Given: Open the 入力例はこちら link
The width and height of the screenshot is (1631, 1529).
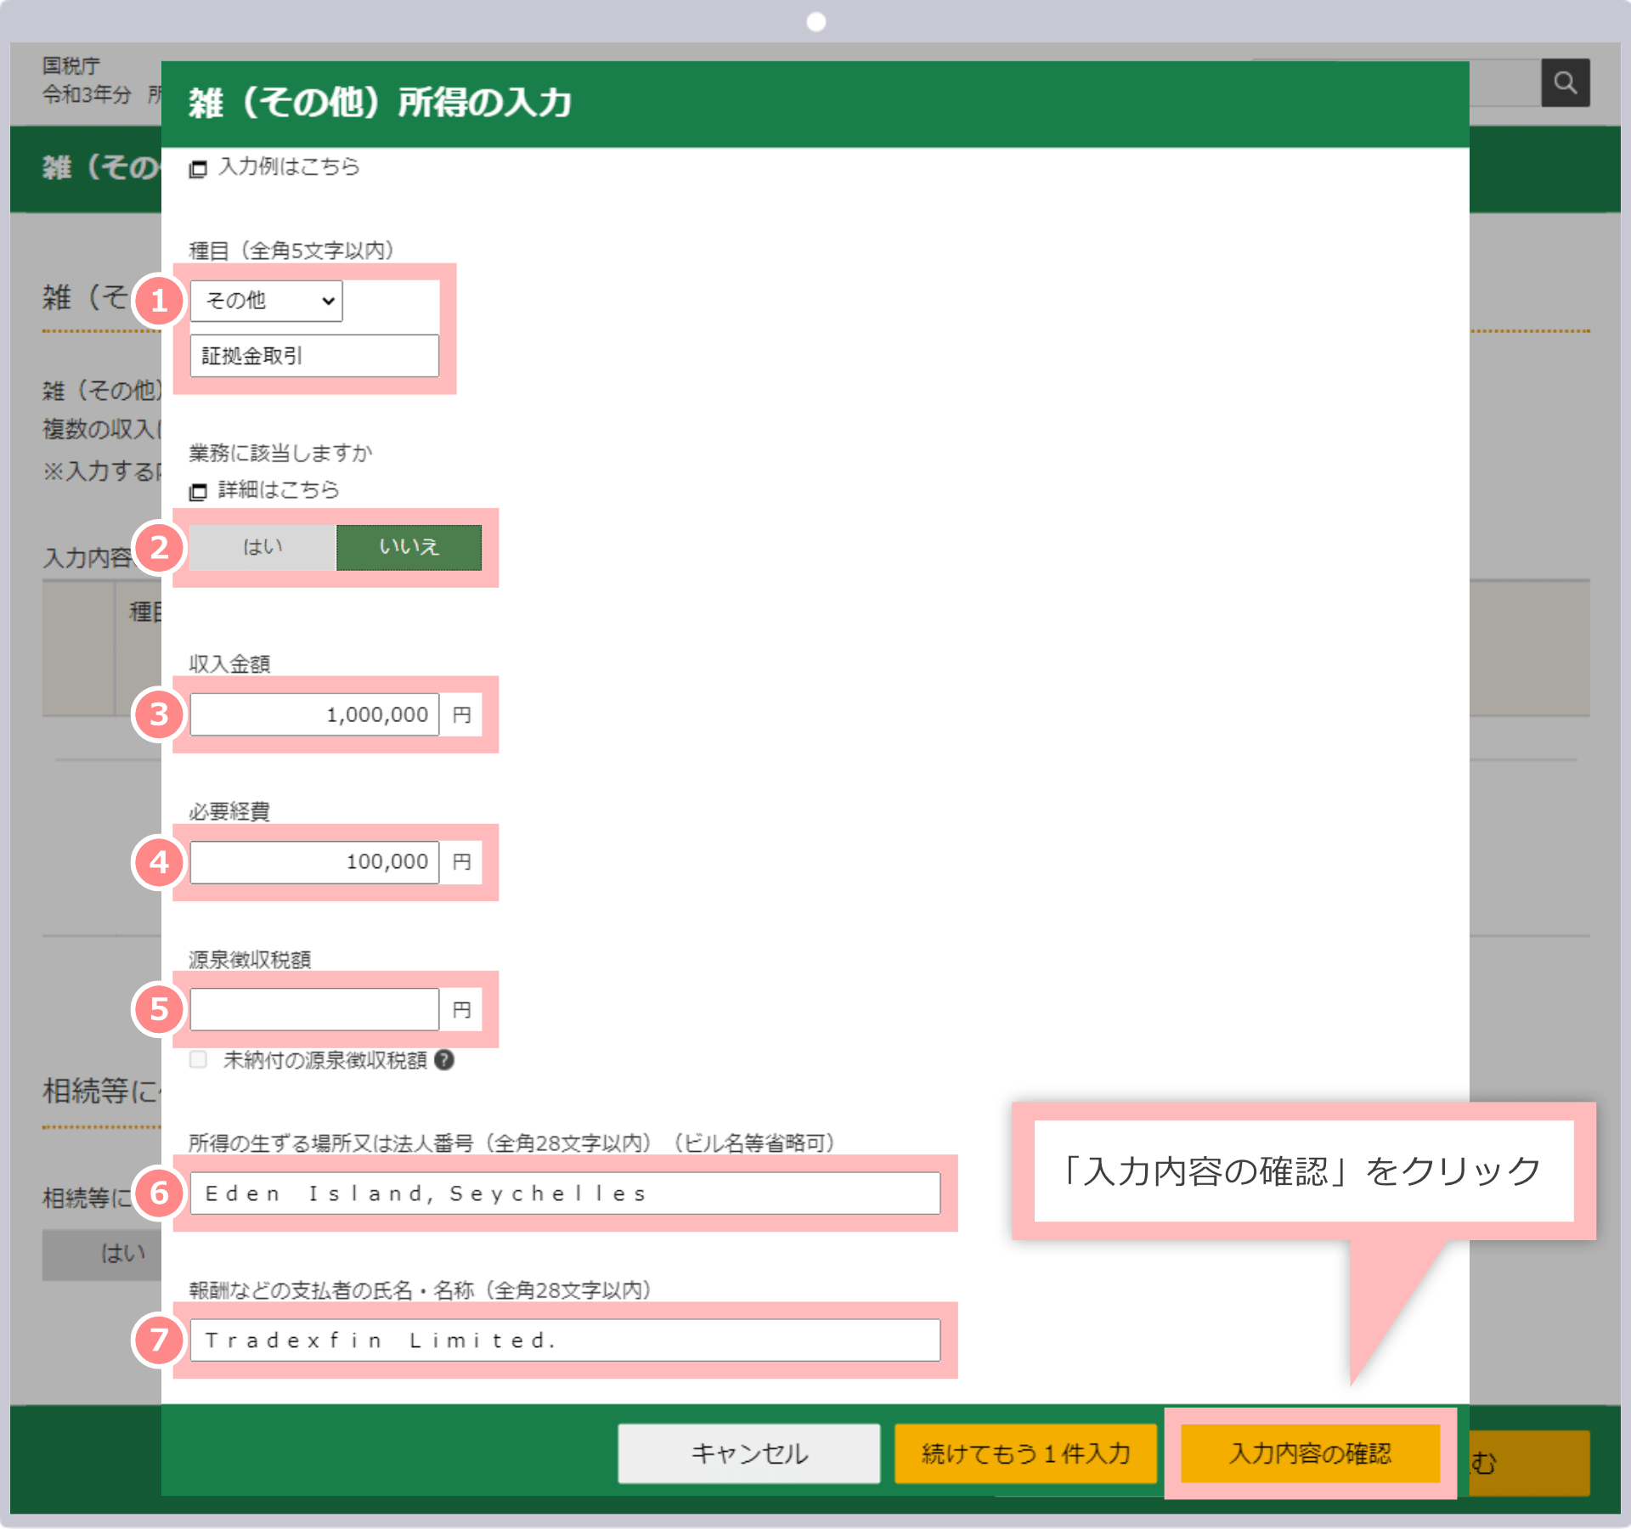Looking at the screenshot, I should [287, 167].
